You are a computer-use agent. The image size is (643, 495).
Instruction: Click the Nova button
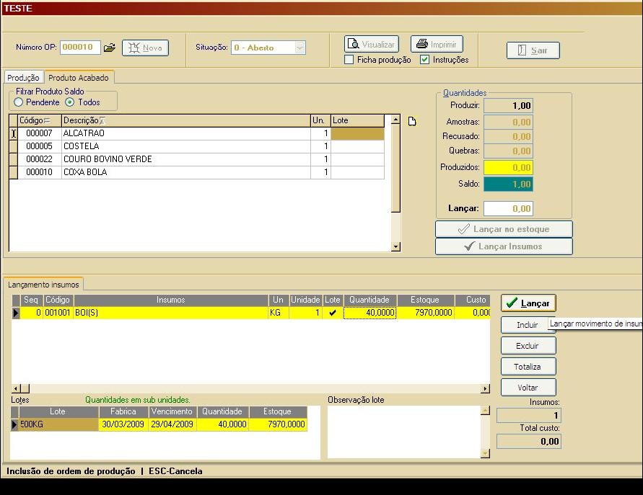click(x=145, y=48)
